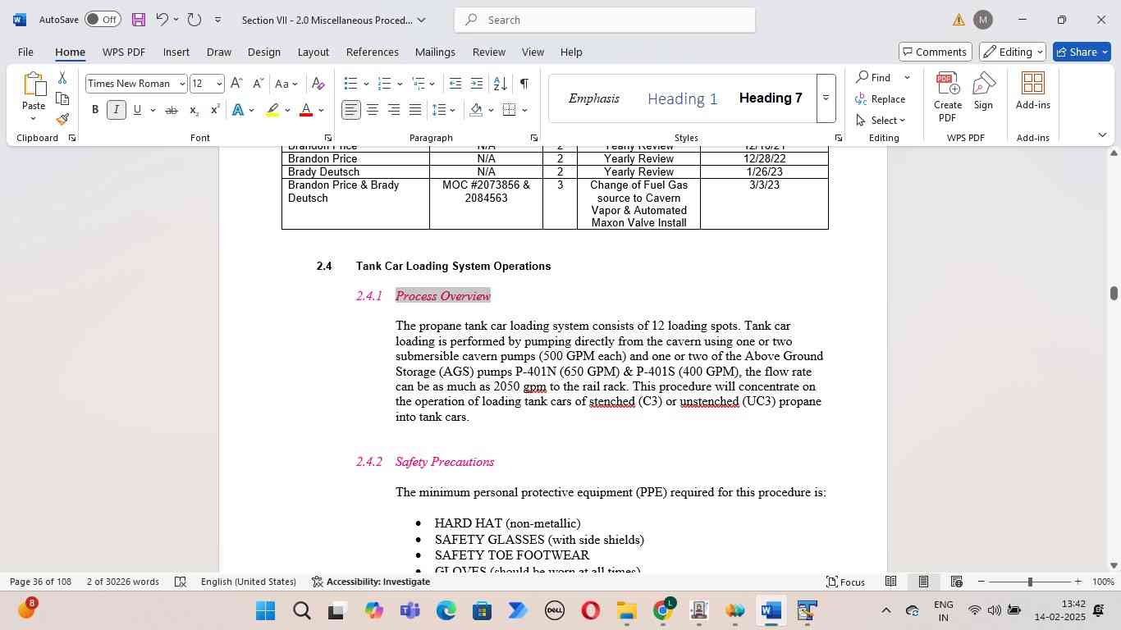Adjust the zoom slider

coord(1030,582)
